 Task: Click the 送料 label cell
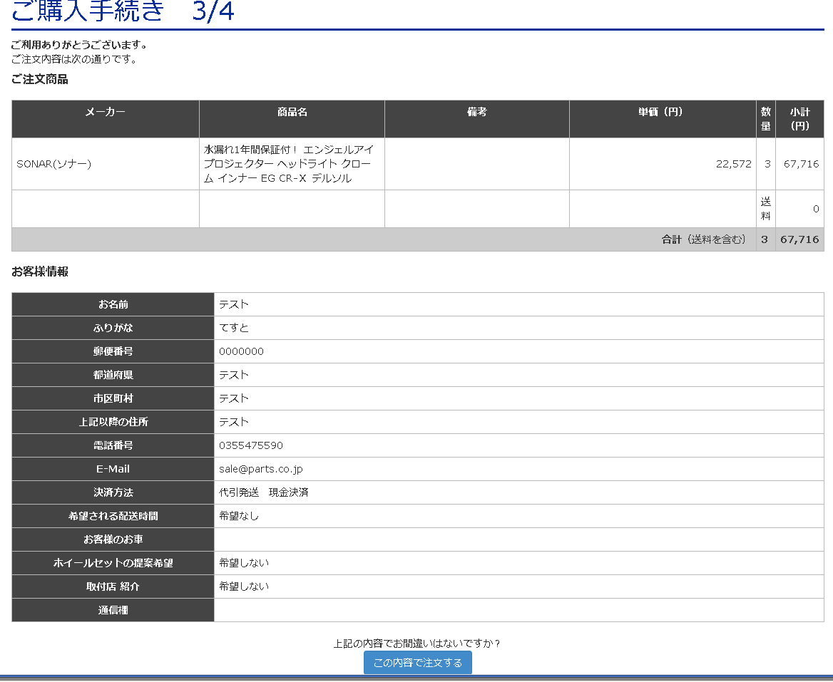point(765,209)
